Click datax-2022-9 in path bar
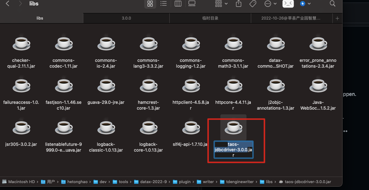The image size is (369, 190). click(x=150, y=182)
